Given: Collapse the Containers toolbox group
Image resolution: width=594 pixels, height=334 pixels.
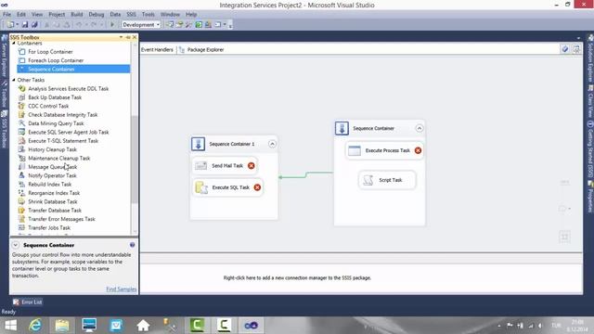Looking at the screenshot, I should tap(14, 44).
